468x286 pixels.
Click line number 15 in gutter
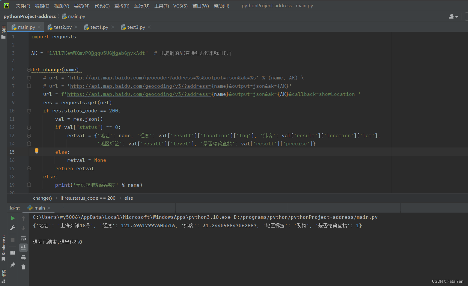[x=12, y=152]
